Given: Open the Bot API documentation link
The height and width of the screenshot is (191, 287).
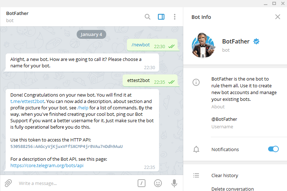Looking at the screenshot, I should (47, 166).
